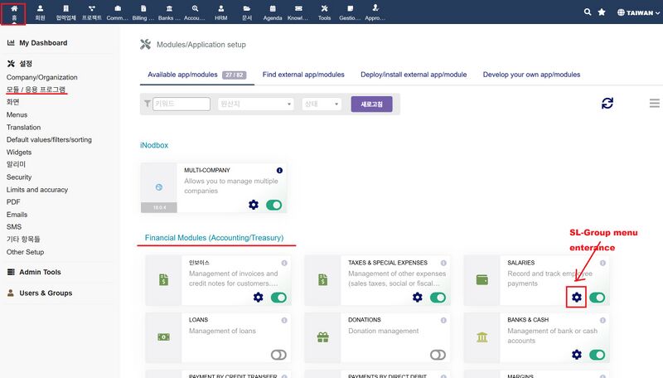Open PDF setup link

[x=13, y=202]
